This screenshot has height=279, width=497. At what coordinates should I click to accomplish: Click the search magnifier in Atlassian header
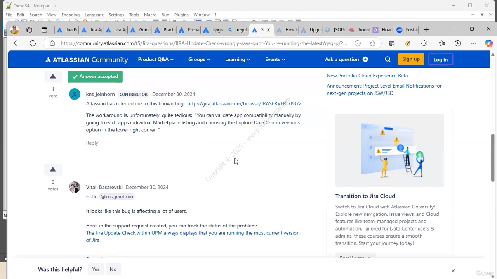click(388, 59)
